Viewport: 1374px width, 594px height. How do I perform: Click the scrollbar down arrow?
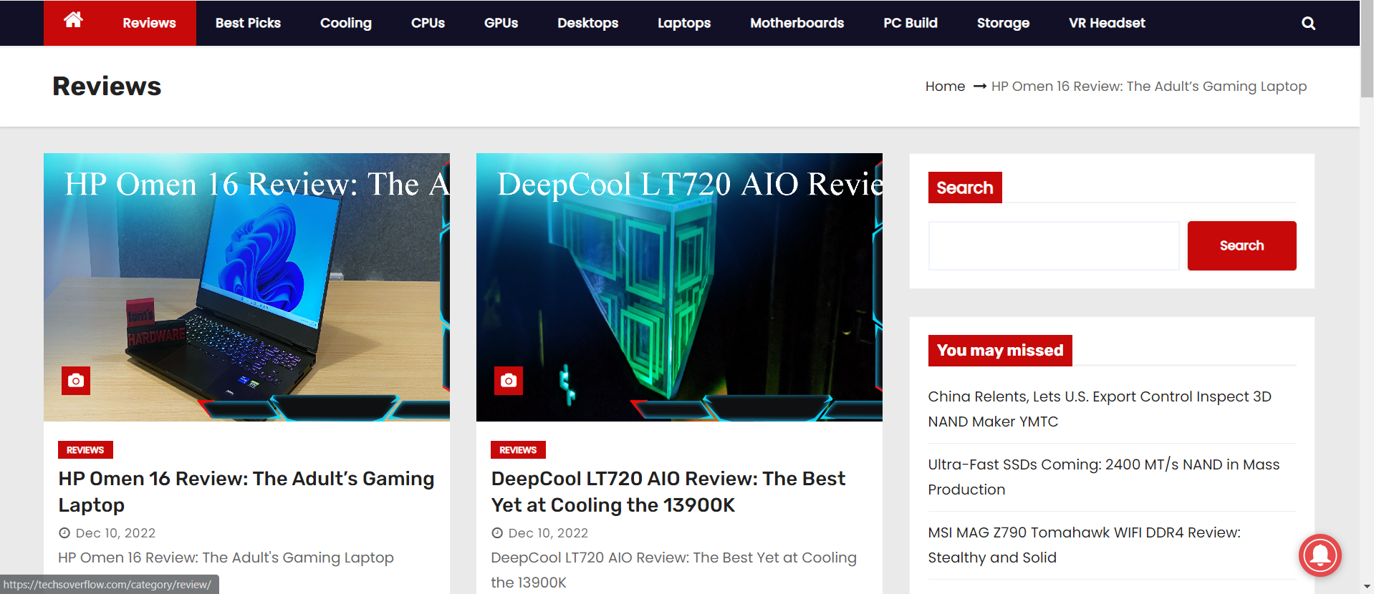pyautogui.click(x=1367, y=587)
